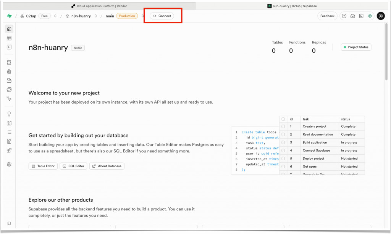The width and height of the screenshot is (391, 234).
Task: Expand the branch switcher next to Production badge
Action: [142, 16]
